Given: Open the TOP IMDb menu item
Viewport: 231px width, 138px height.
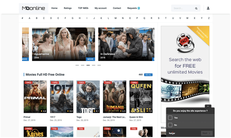Looking at the screenshot, I should click(83, 8).
